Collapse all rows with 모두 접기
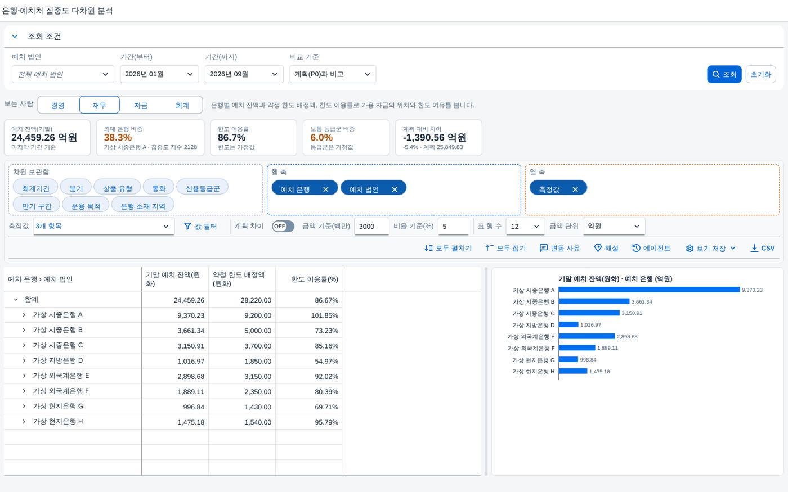 pyautogui.click(x=505, y=248)
